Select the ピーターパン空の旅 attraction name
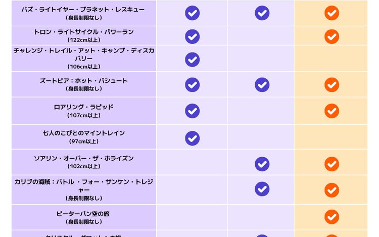379x237 pixels. [x=83, y=214]
